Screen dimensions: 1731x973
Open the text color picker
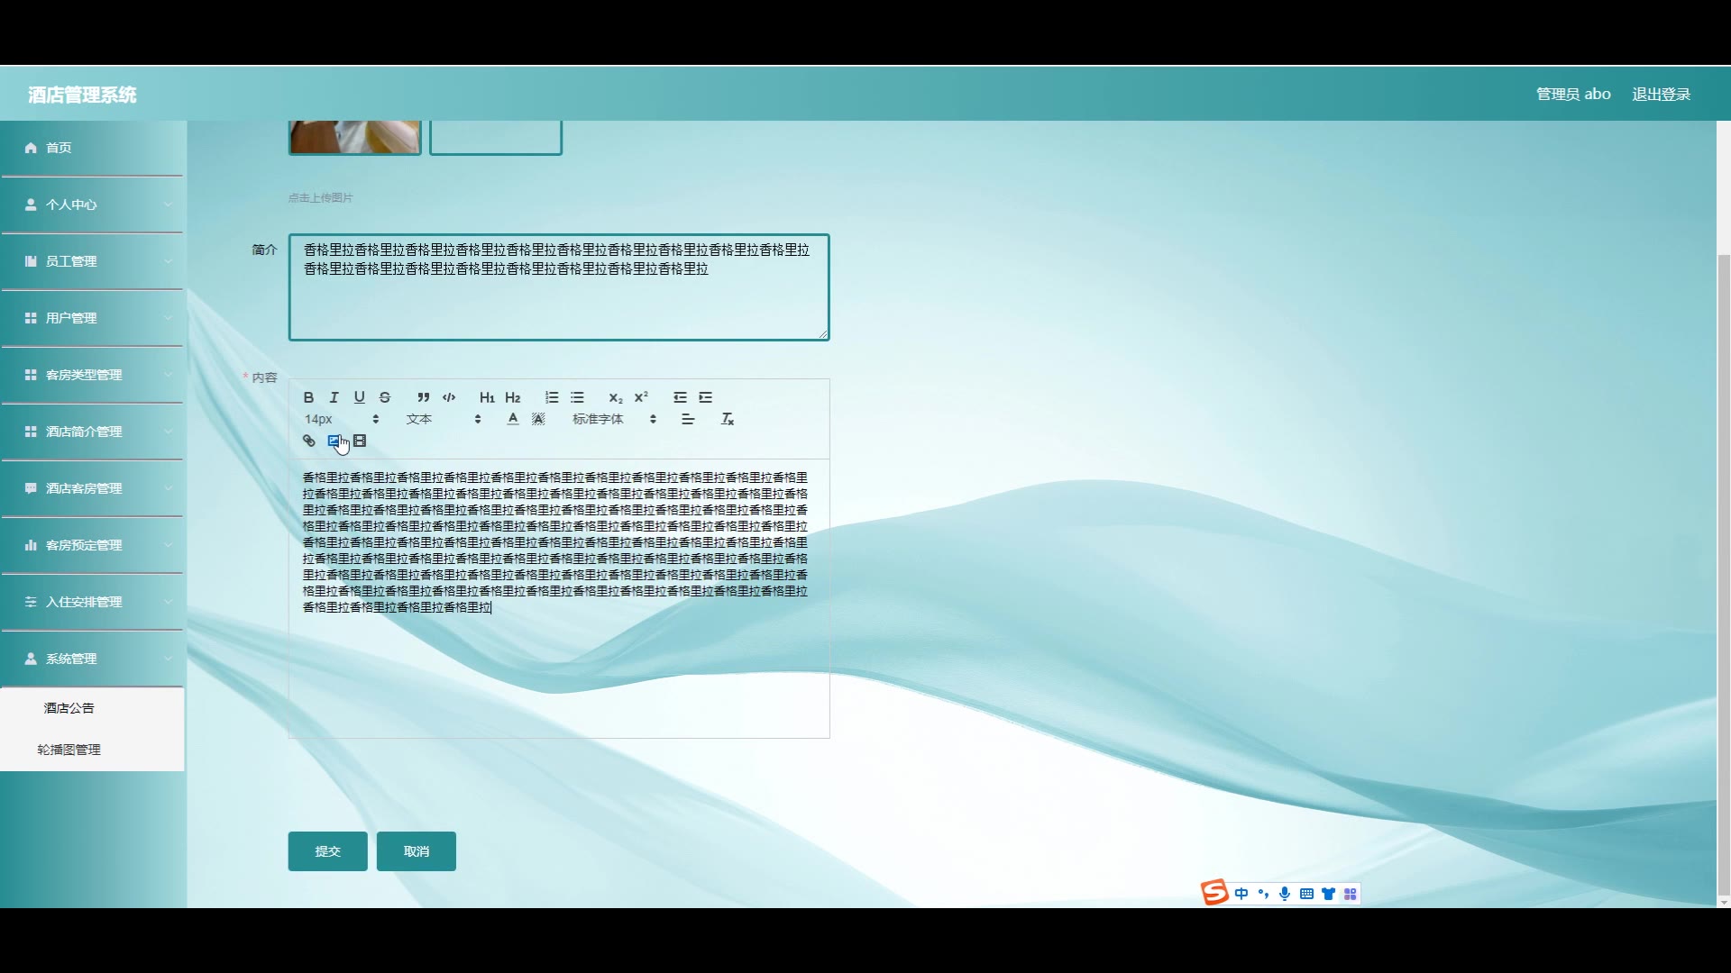point(512,419)
